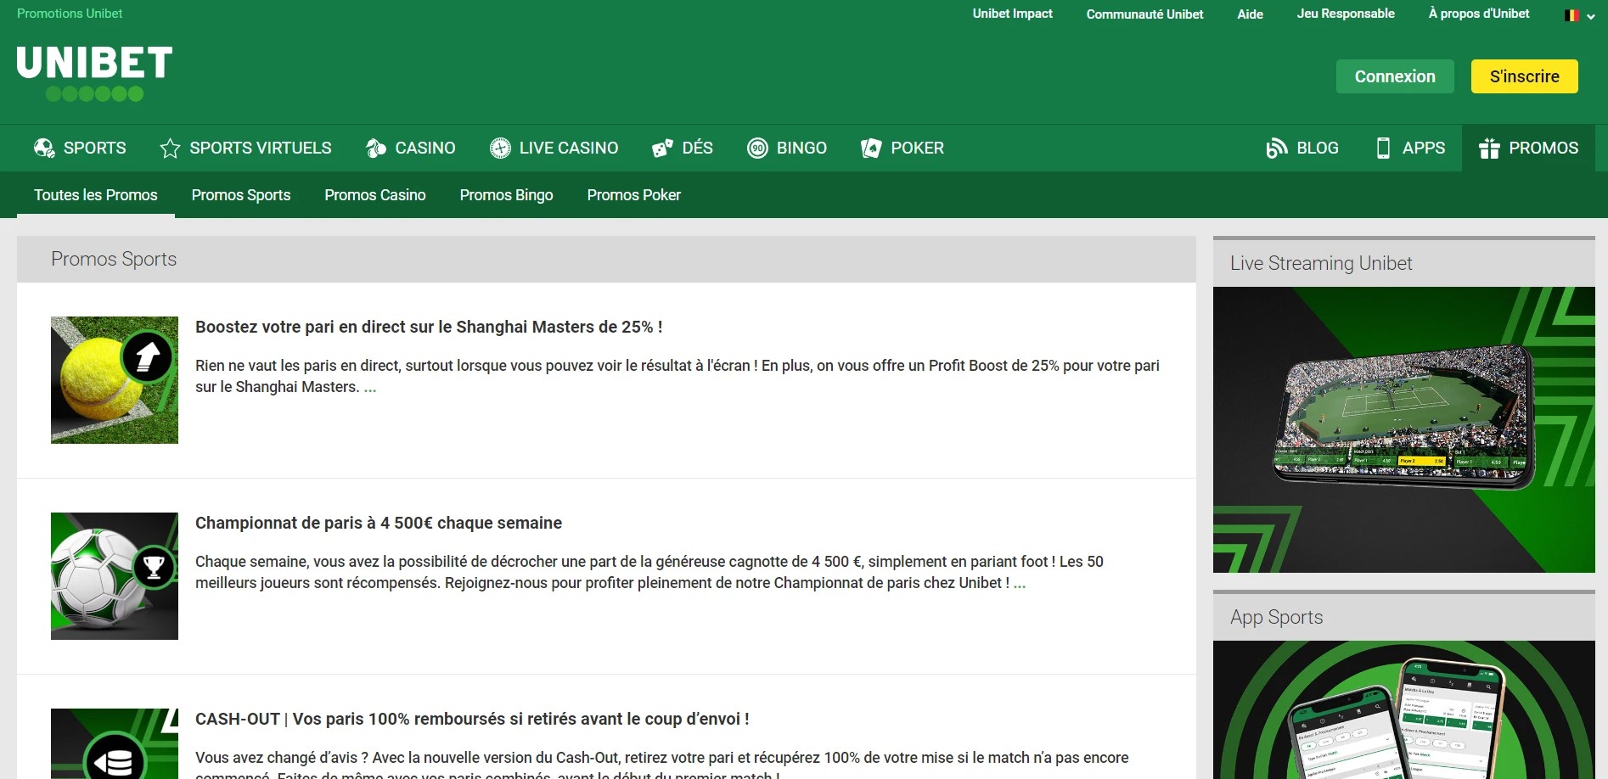
Task: Click the Casino cherries icon
Action: click(x=375, y=149)
